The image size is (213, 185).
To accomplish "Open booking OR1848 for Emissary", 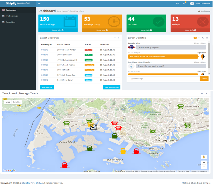I will tap(45, 55).
